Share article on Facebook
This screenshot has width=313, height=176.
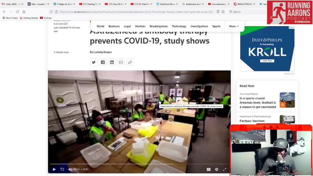(103, 62)
